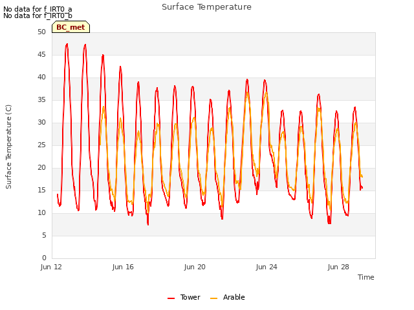Image resolution: width=414 pixels, height=310 pixels.
Task: Click the 35 y-axis tick label
Action: click(41, 99)
